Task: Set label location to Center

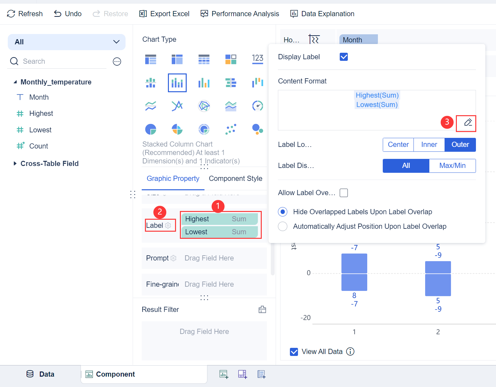Action: (x=398, y=145)
